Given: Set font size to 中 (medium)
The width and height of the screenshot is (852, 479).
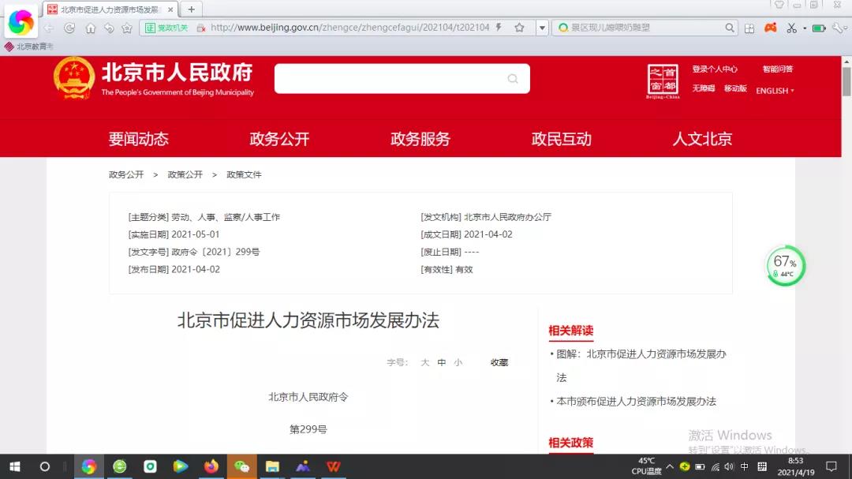Looking at the screenshot, I should tap(442, 363).
